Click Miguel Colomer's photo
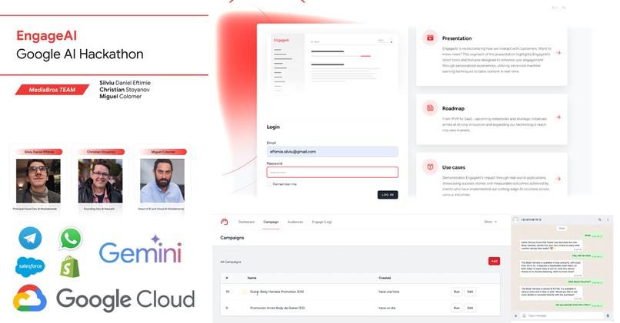This screenshot has width=620, height=323. click(x=162, y=180)
